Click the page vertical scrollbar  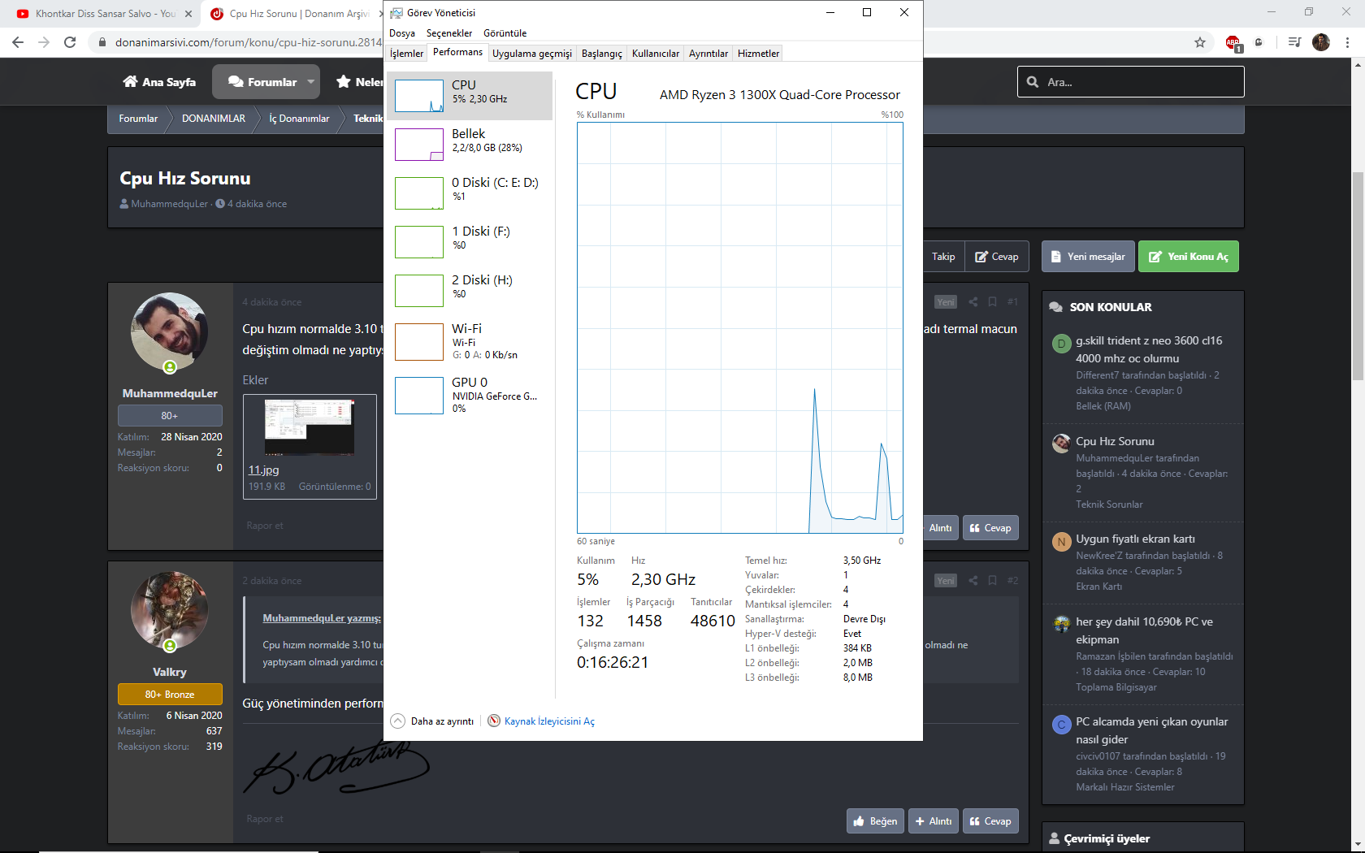point(1358,276)
